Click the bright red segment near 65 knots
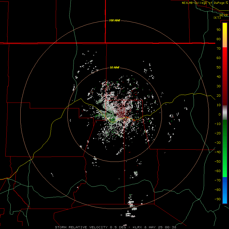Viewport: 229px width, 229px height. coord(225,53)
